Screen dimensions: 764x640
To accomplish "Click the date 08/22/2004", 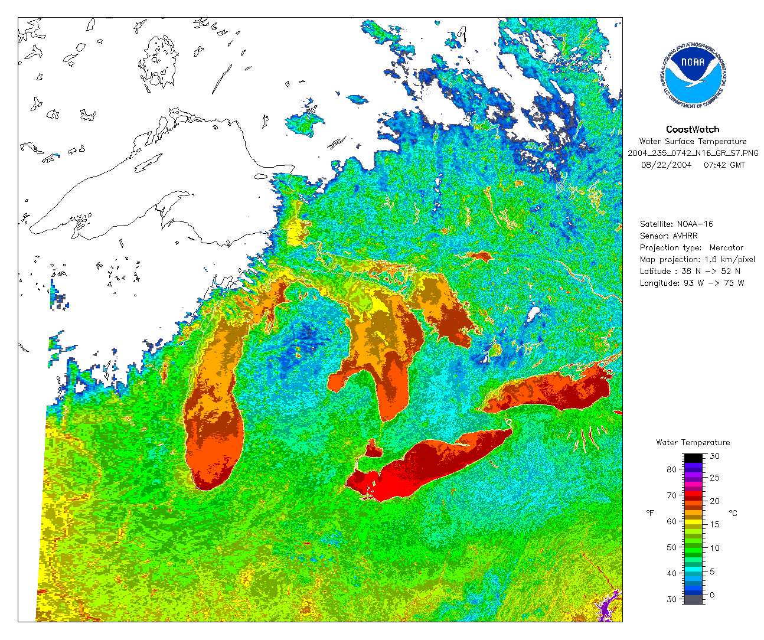I will [666, 165].
